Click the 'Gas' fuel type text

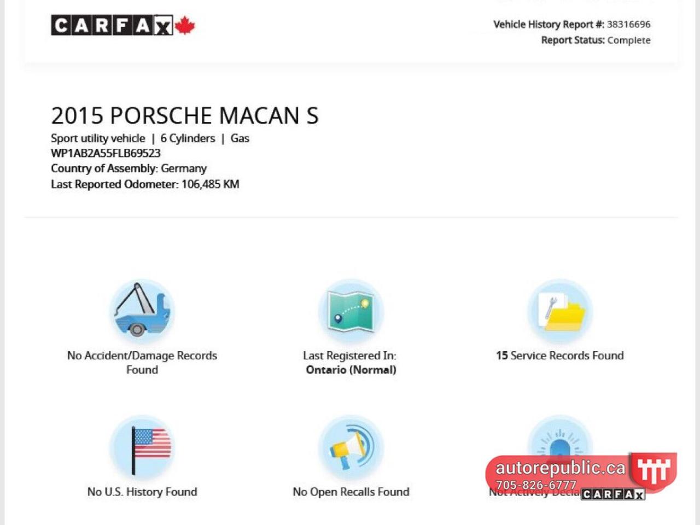tap(240, 138)
